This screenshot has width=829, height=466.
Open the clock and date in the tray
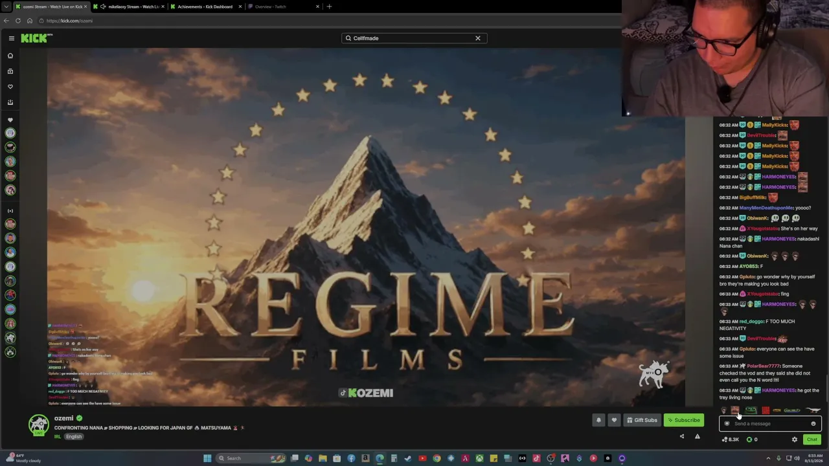point(812,458)
